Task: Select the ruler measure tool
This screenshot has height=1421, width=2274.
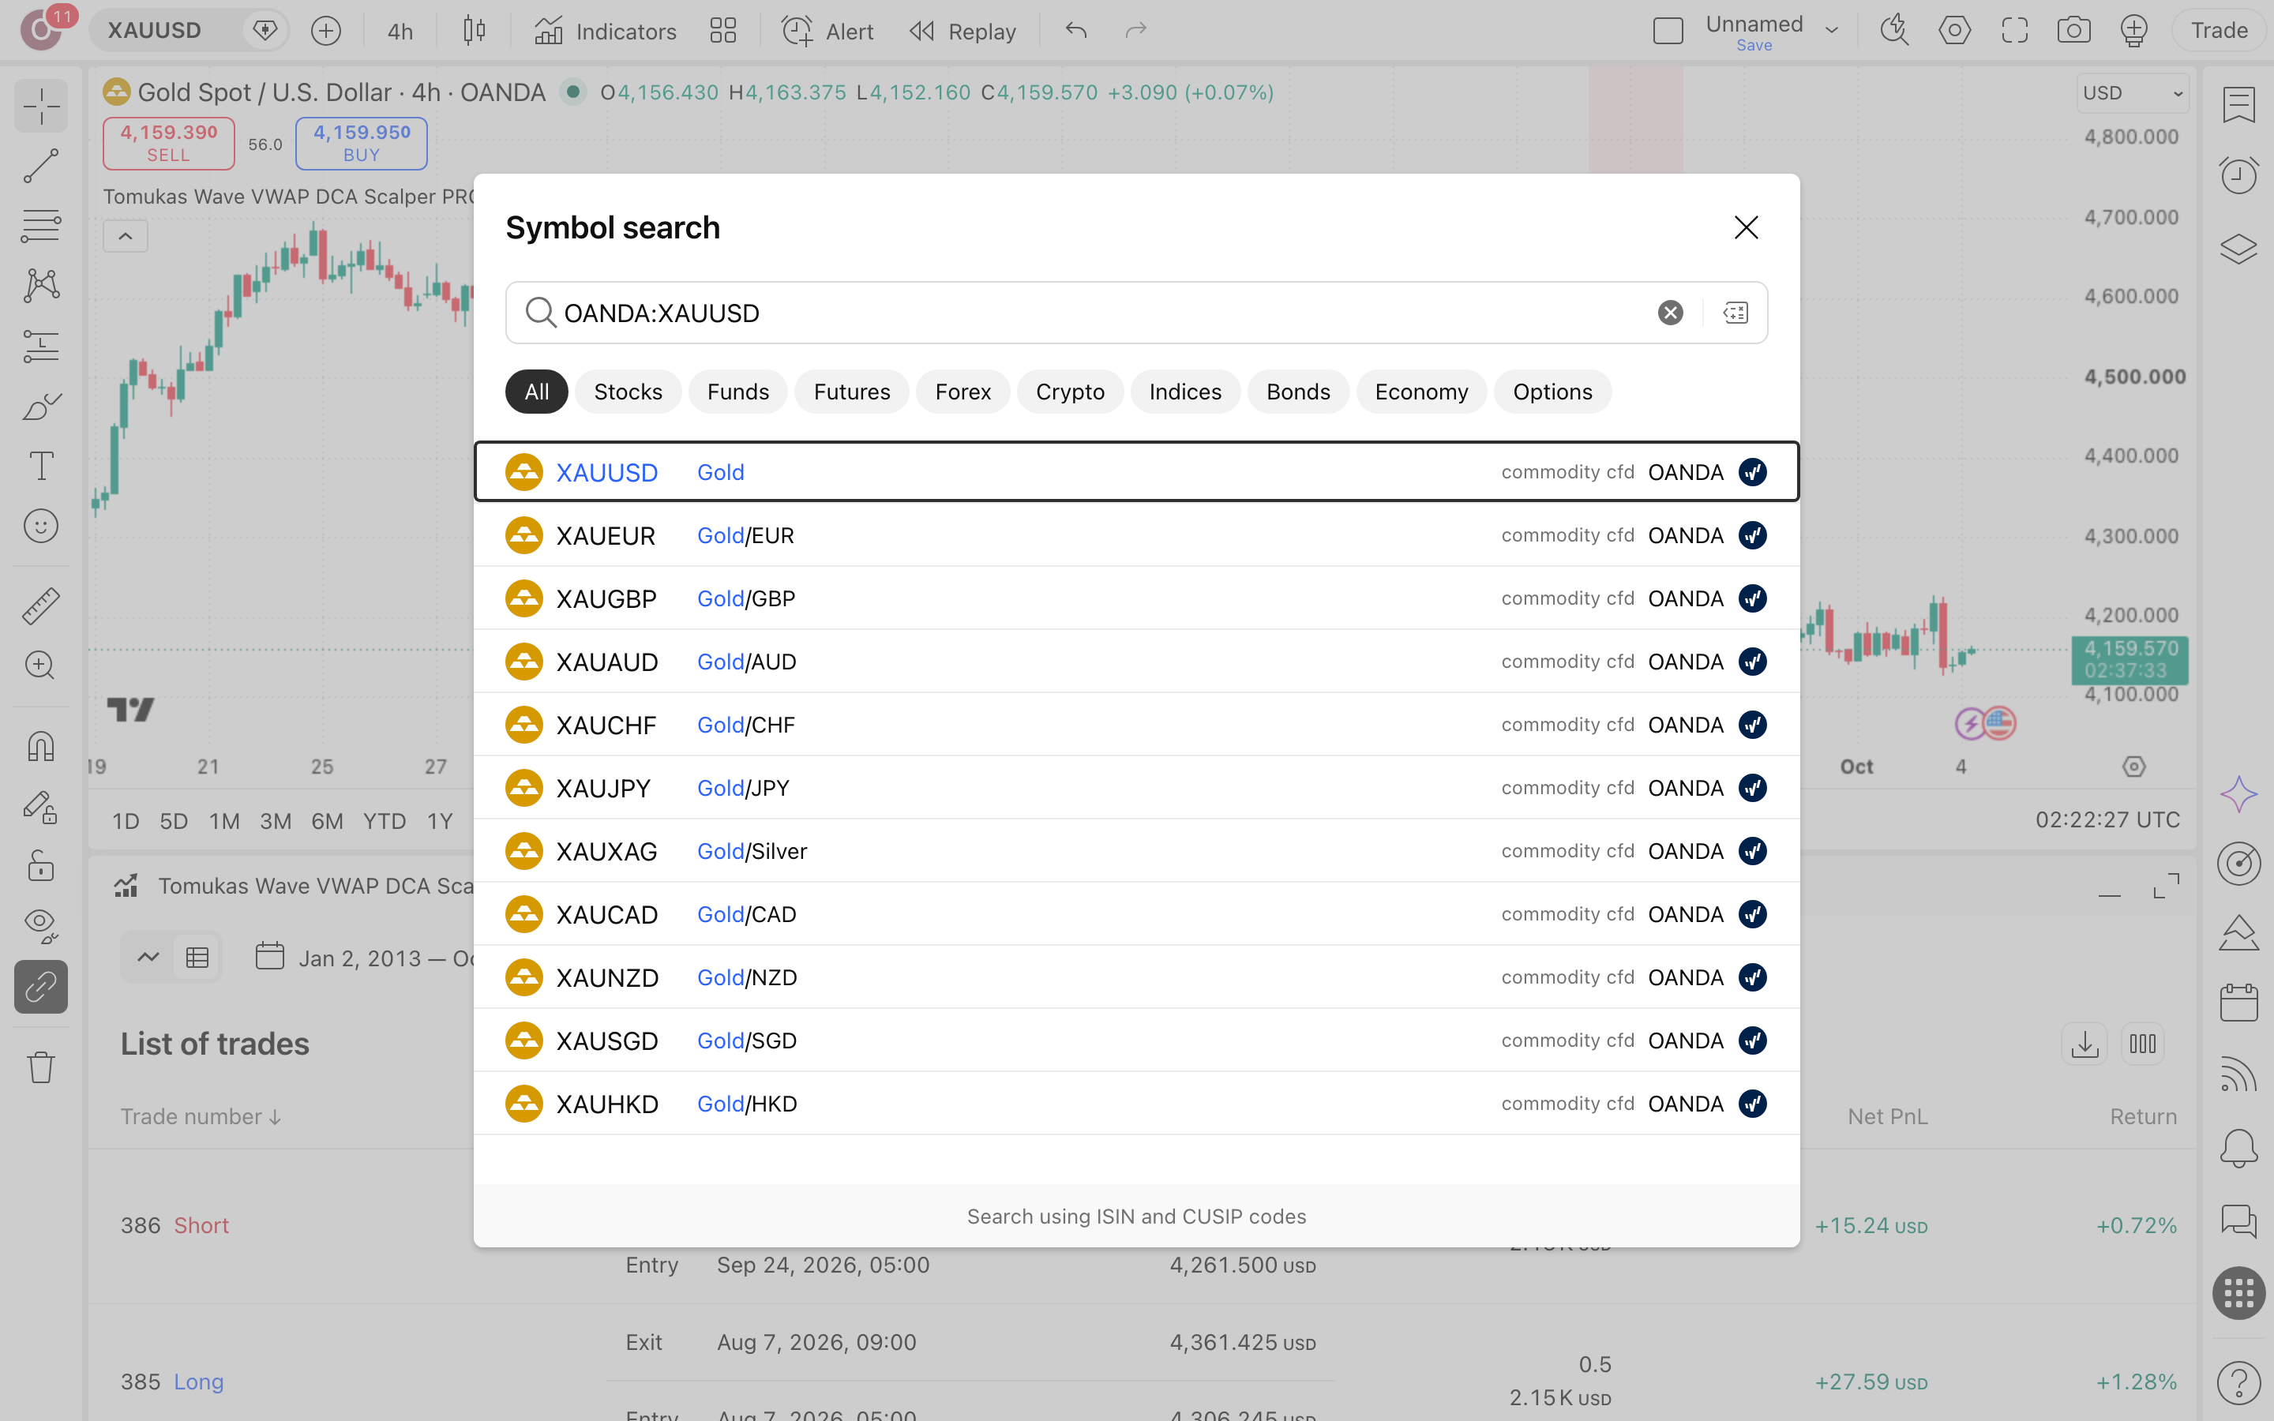Action: click(40, 606)
